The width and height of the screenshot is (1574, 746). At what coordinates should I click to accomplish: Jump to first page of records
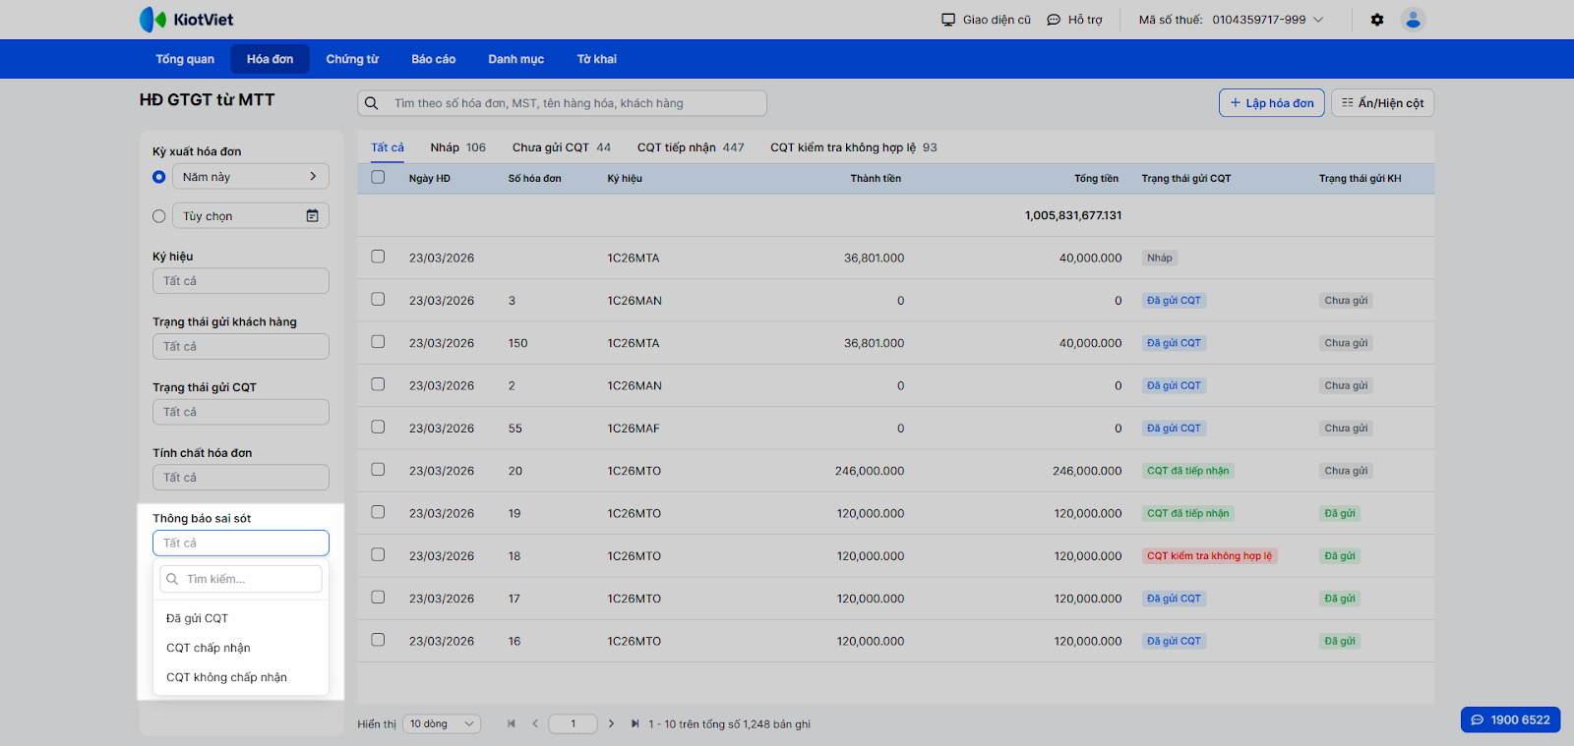[512, 724]
